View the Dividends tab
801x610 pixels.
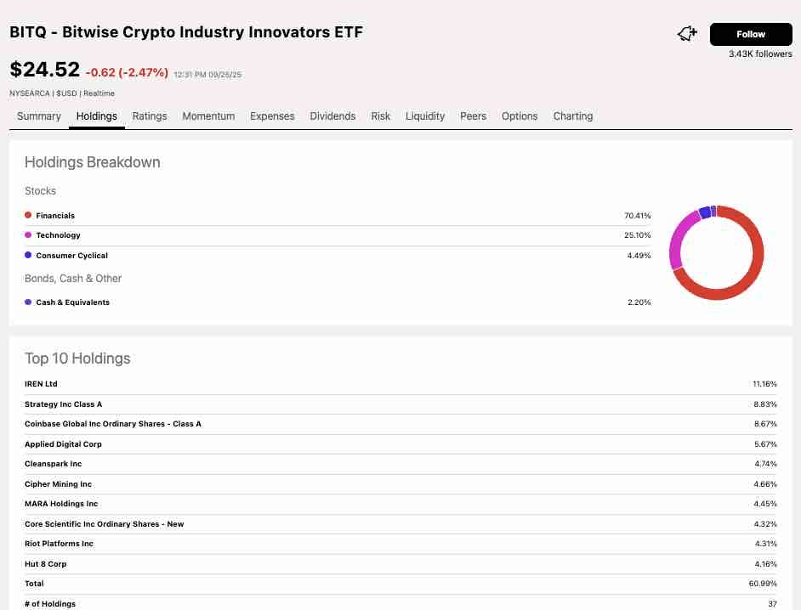(x=332, y=116)
